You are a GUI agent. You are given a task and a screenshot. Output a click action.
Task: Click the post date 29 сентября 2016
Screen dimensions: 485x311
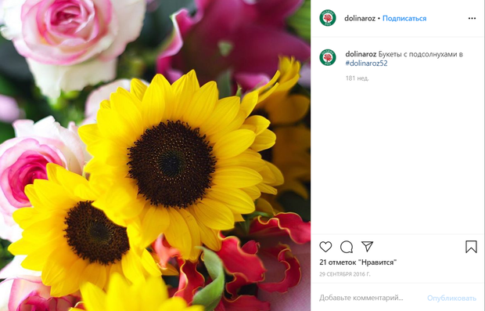(x=344, y=274)
